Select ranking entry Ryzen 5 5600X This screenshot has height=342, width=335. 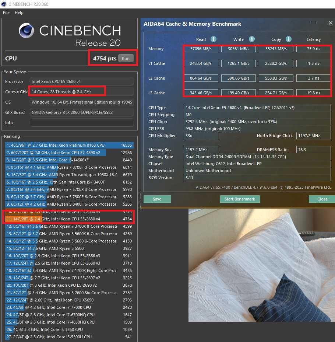click(69, 234)
